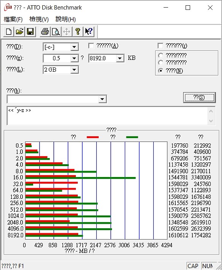Click the ??(S) start button
Viewport: 222px width, 270px height.
coord(200,97)
